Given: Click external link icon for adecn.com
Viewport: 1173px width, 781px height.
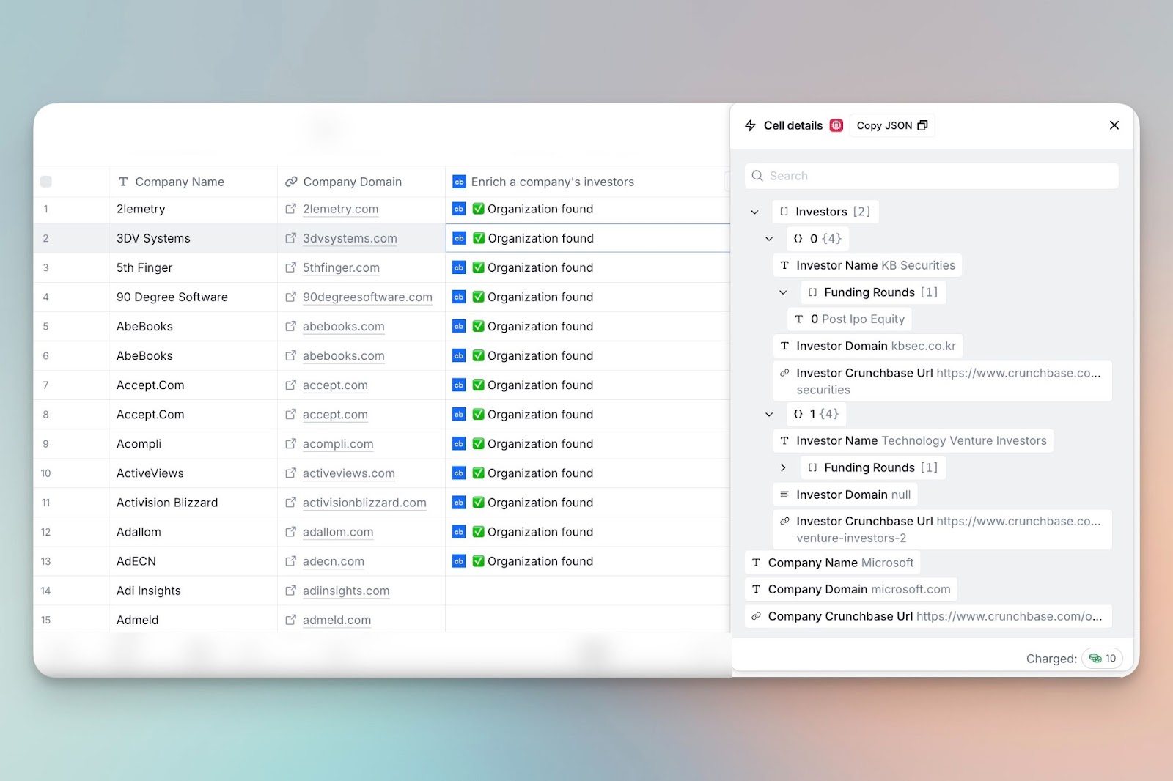Looking at the screenshot, I should 290,560.
